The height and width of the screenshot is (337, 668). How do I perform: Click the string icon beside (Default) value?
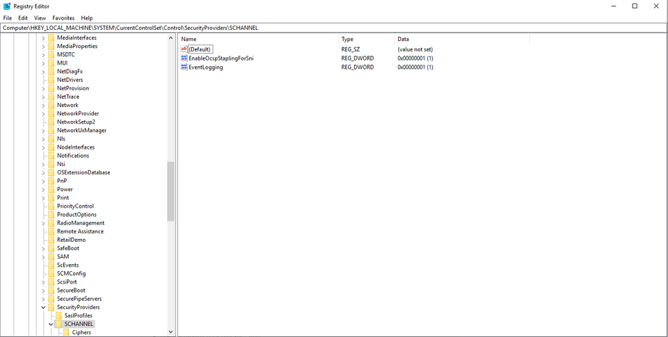click(x=184, y=49)
